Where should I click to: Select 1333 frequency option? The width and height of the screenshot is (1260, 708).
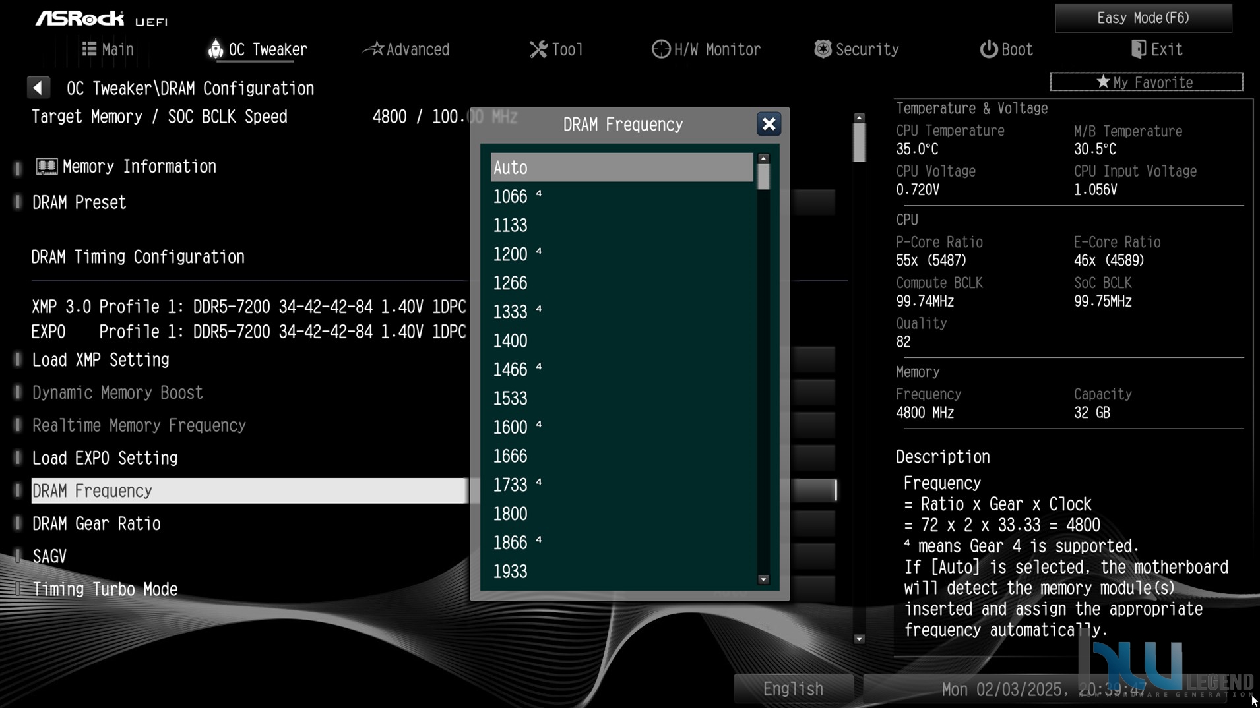(x=621, y=312)
